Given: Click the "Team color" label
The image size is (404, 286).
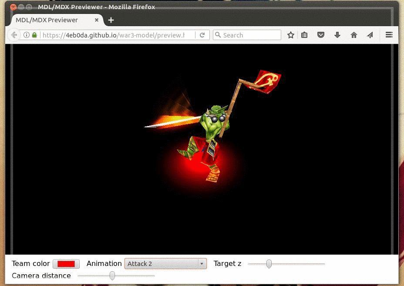Looking at the screenshot, I should (x=30, y=263).
